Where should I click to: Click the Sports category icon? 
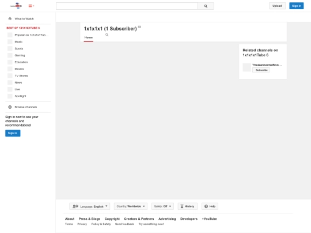[x=10, y=48]
